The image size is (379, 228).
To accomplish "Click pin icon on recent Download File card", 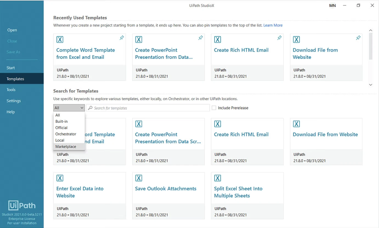I will click(358, 38).
